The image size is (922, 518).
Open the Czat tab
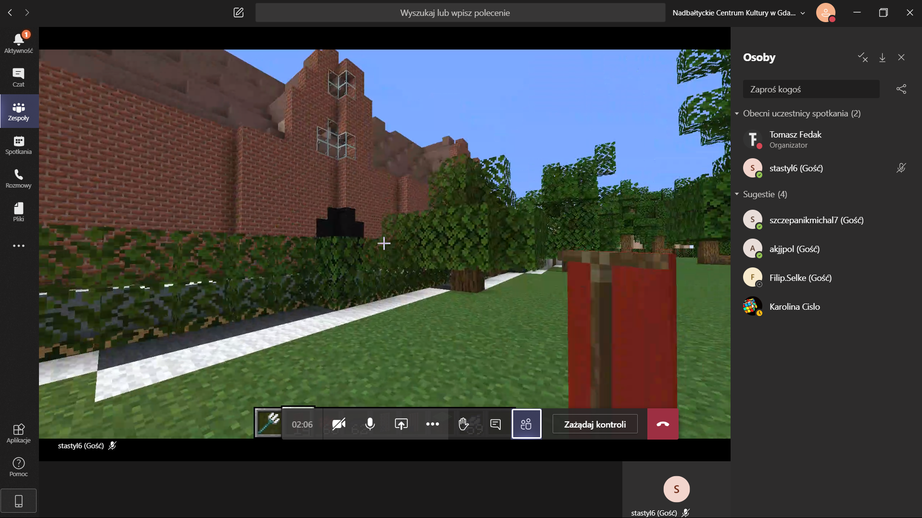[x=19, y=77]
